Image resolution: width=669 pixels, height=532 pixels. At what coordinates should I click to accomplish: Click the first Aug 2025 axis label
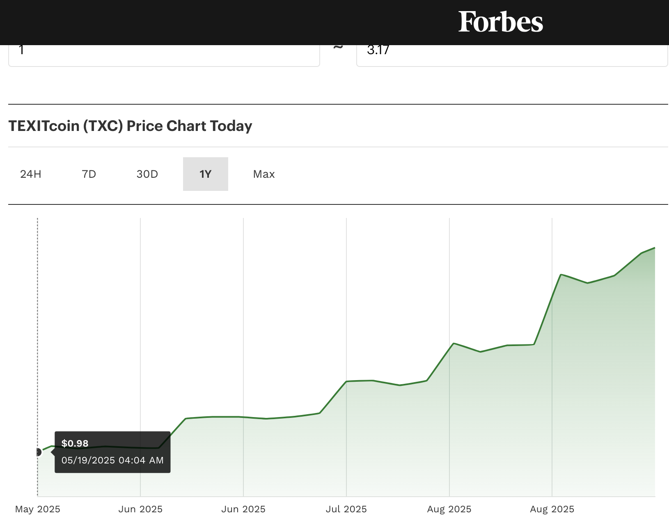449,509
